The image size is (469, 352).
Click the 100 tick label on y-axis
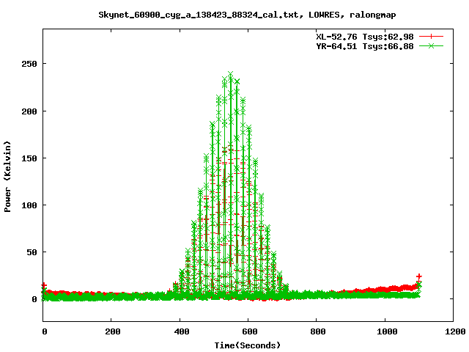[x=29, y=205]
